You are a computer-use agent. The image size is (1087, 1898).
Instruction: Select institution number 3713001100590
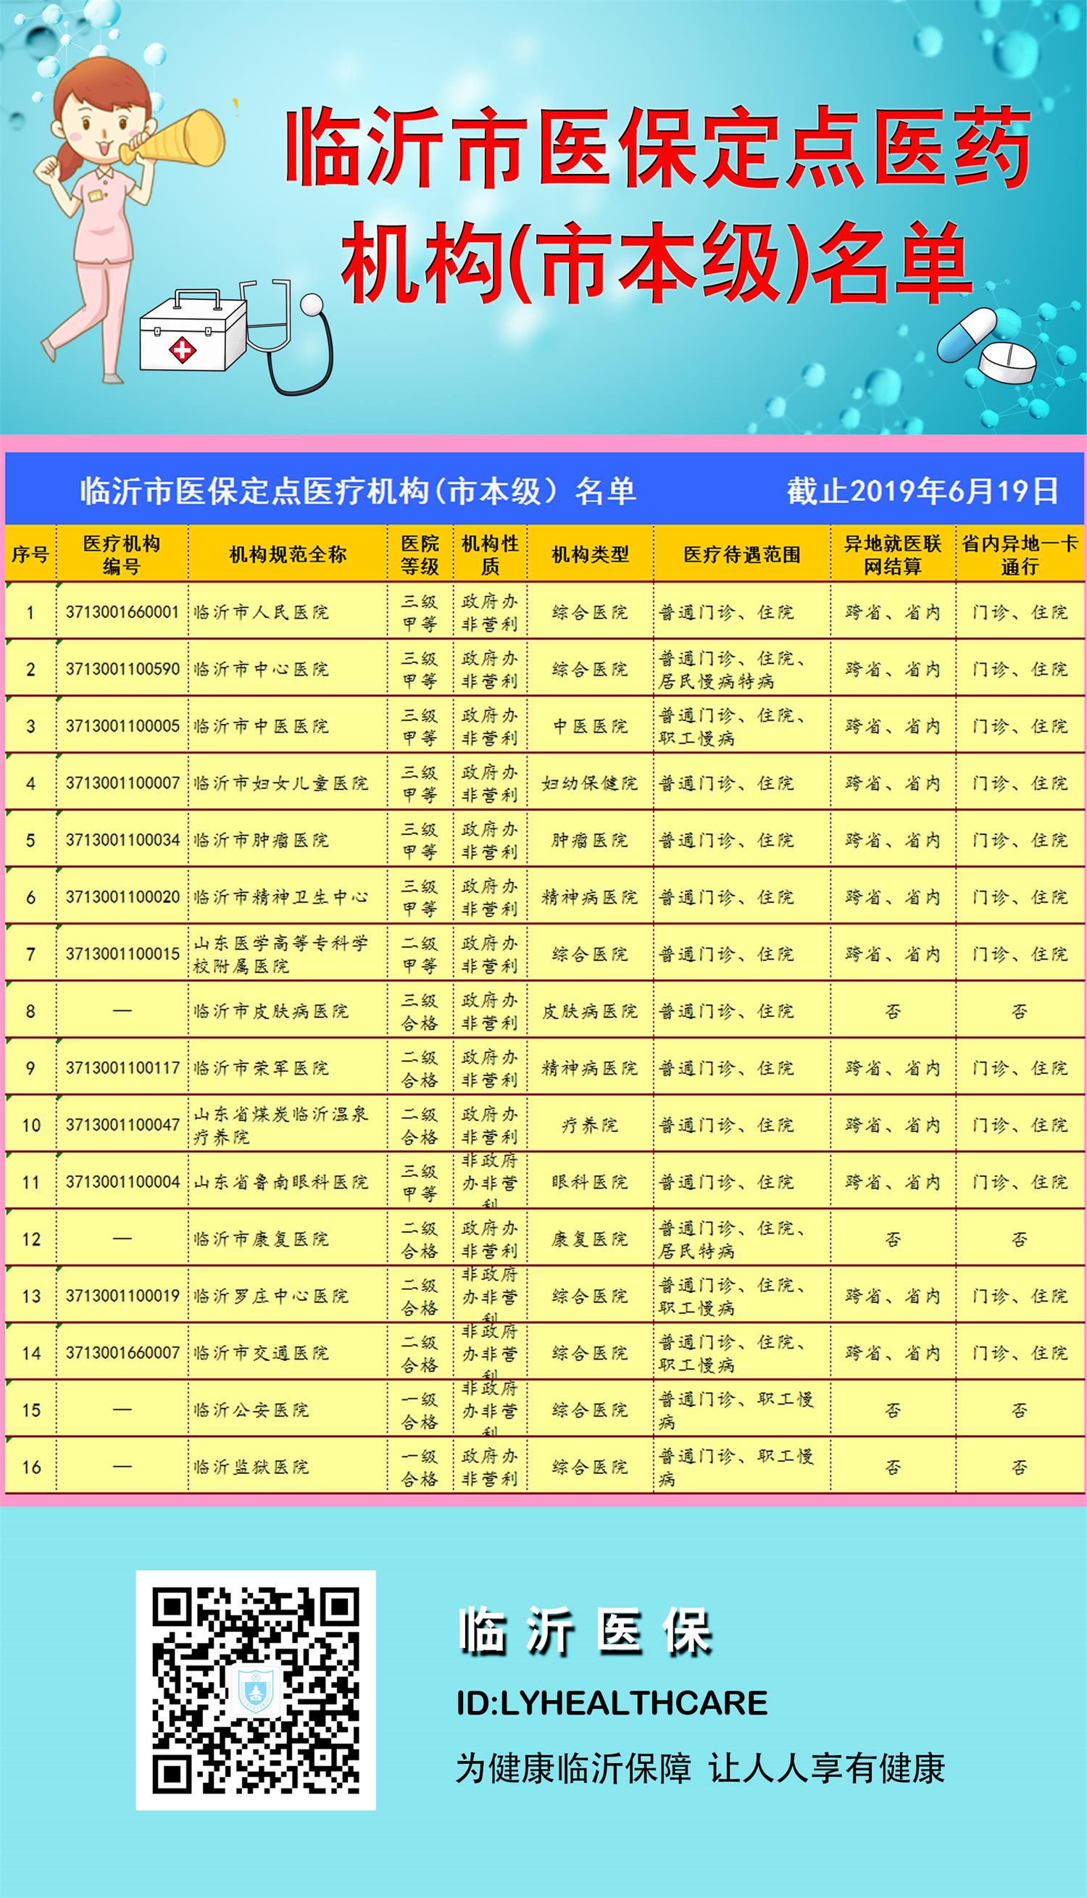(122, 669)
